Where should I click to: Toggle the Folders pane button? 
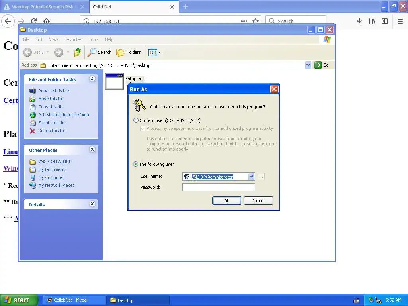click(129, 52)
